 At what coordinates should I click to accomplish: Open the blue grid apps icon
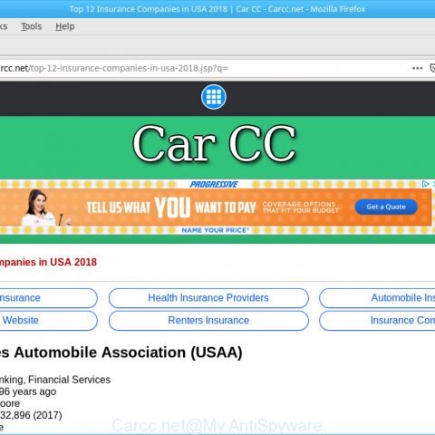[x=214, y=97]
